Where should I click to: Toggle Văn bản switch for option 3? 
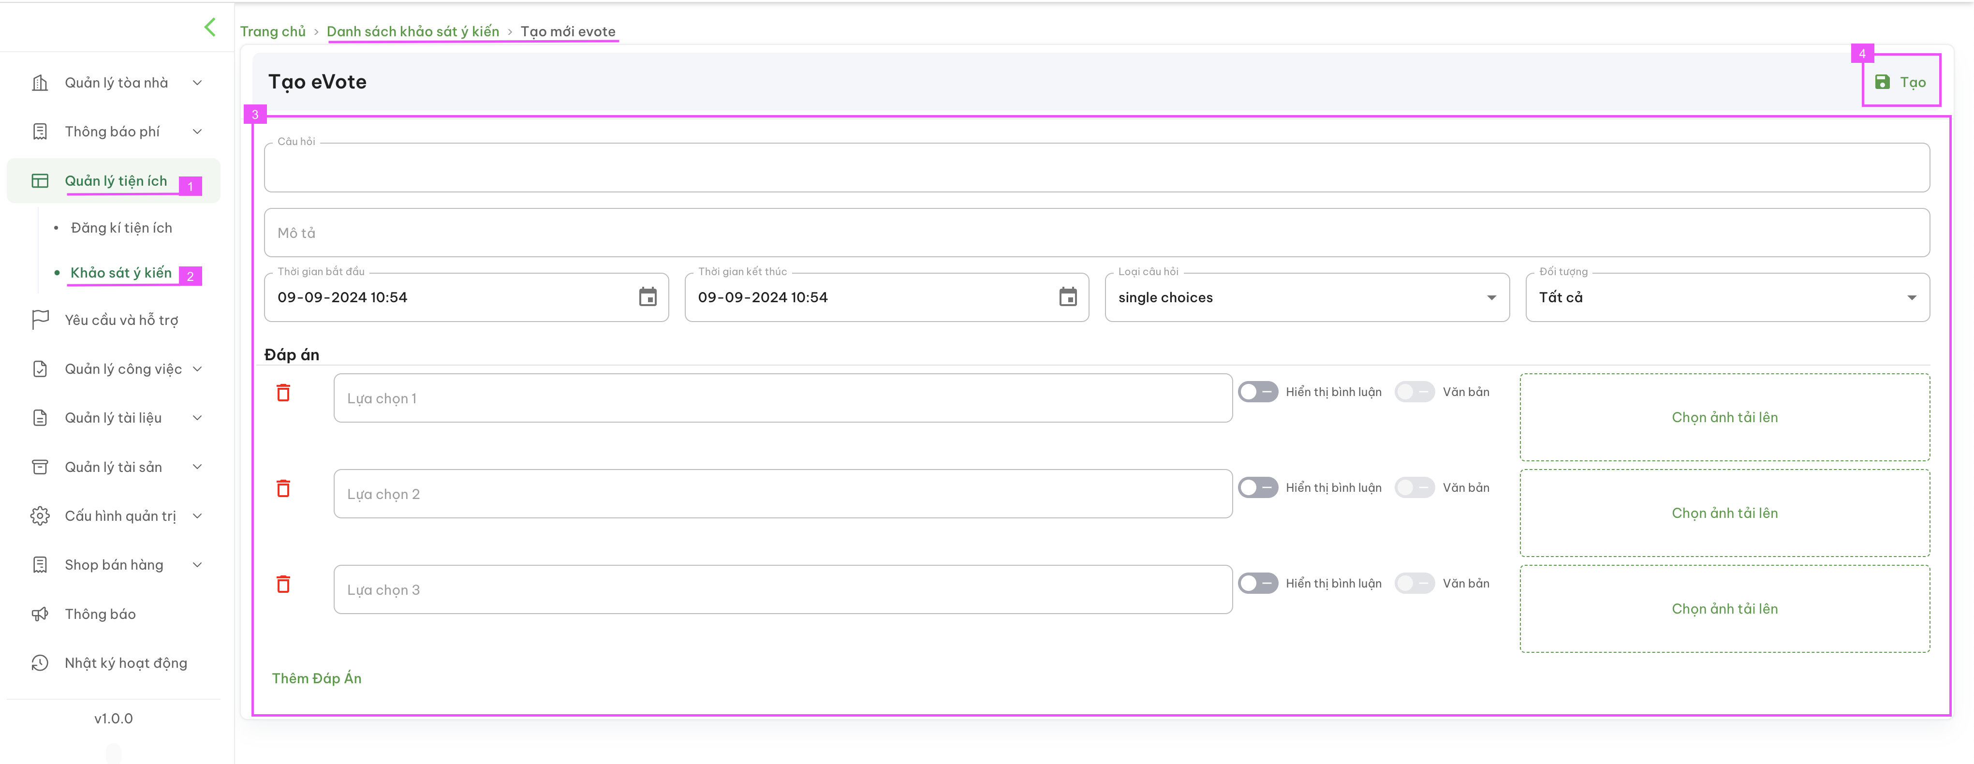tap(1414, 583)
